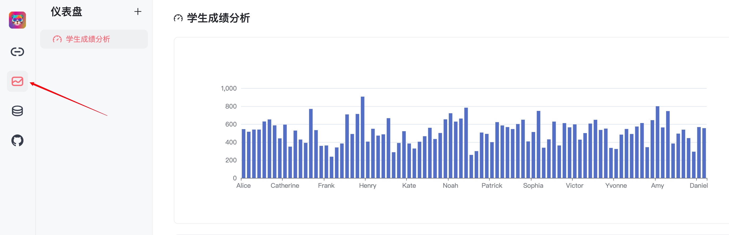Open the database sidebar icon
Screen dimensions: 729x235
[17, 111]
